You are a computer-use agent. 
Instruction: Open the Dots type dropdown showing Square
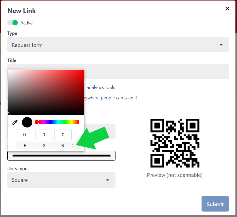pos(61,180)
